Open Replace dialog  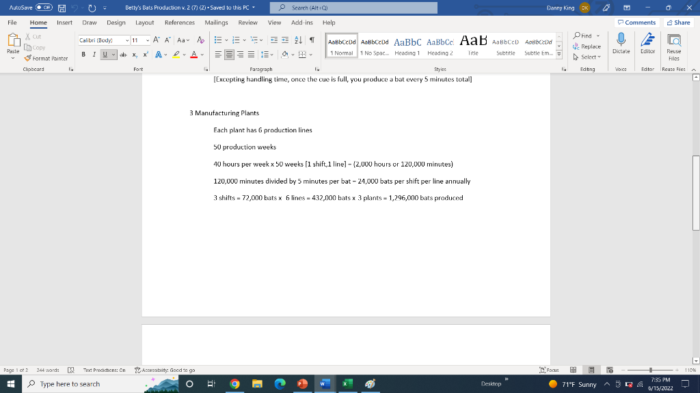click(587, 46)
